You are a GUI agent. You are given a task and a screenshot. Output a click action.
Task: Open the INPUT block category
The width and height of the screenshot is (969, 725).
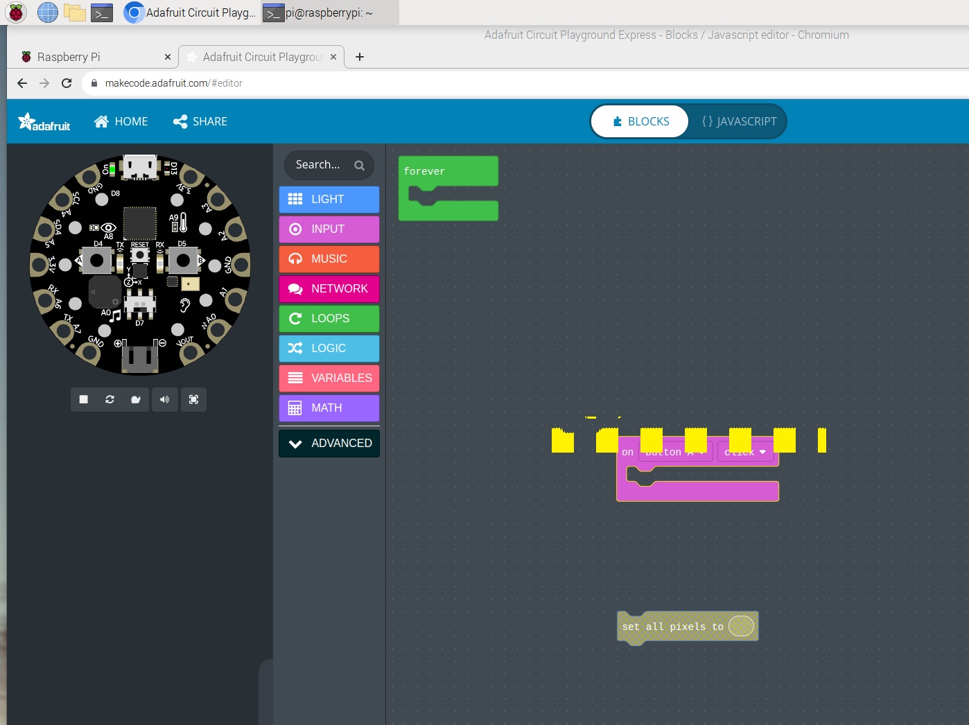click(x=329, y=229)
